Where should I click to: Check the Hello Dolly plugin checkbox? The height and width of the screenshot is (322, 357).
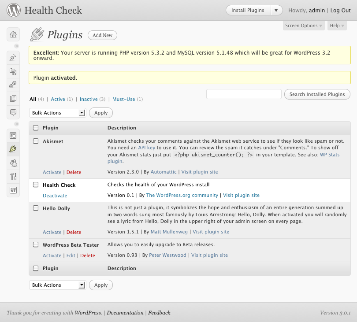coord(36,208)
